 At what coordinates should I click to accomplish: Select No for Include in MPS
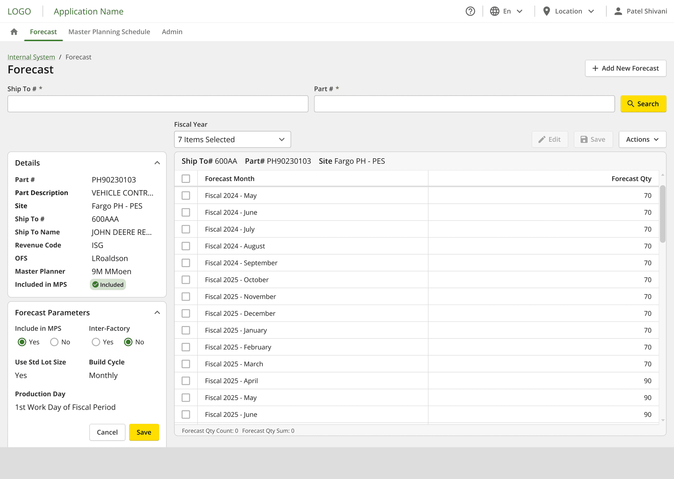54,342
